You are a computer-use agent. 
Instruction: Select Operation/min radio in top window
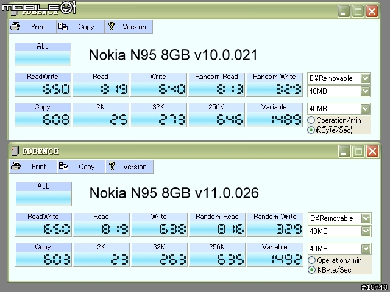pos(311,120)
